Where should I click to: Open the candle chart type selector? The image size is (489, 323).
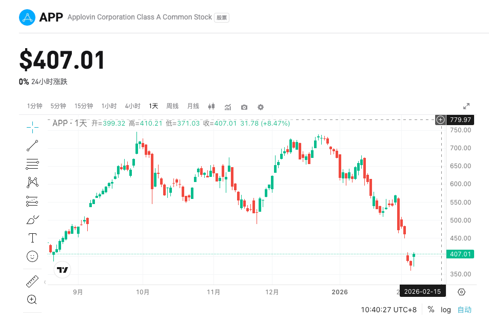211,107
